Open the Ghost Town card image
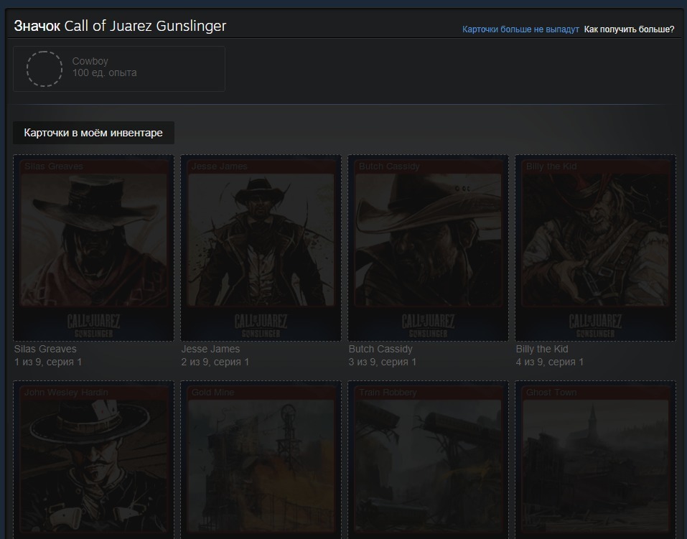 pyautogui.click(x=595, y=459)
